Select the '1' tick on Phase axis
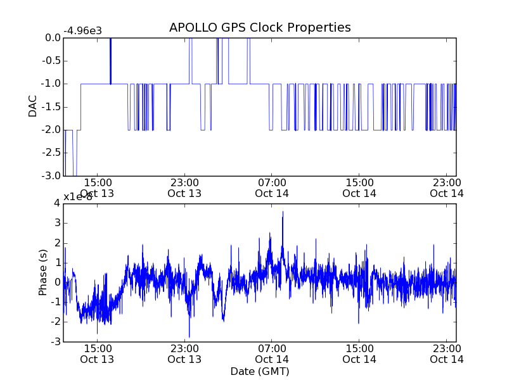Viewport: 507px width, 380px height. coord(57,263)
